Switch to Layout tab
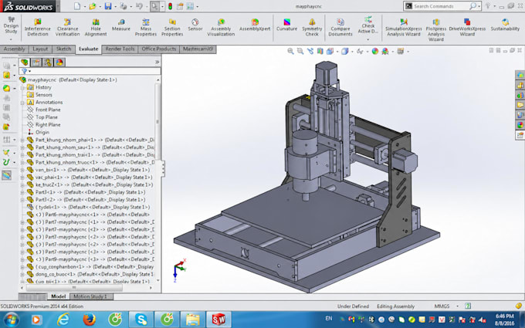Screen dimensions: 525x328 pos(40,49)
